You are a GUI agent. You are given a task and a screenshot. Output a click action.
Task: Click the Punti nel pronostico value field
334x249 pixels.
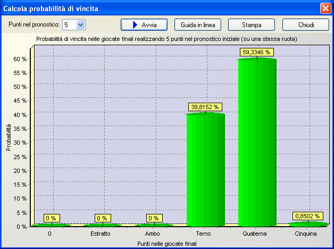click(69, 24)
